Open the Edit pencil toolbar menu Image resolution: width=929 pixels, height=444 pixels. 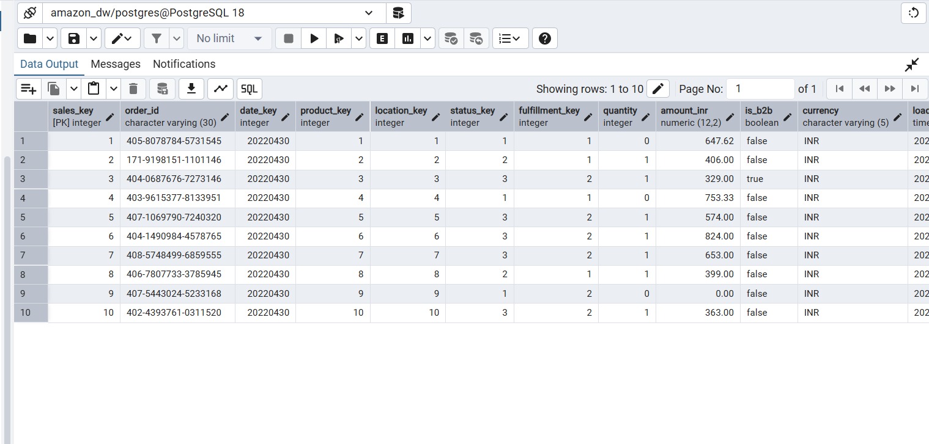point(122,38)
